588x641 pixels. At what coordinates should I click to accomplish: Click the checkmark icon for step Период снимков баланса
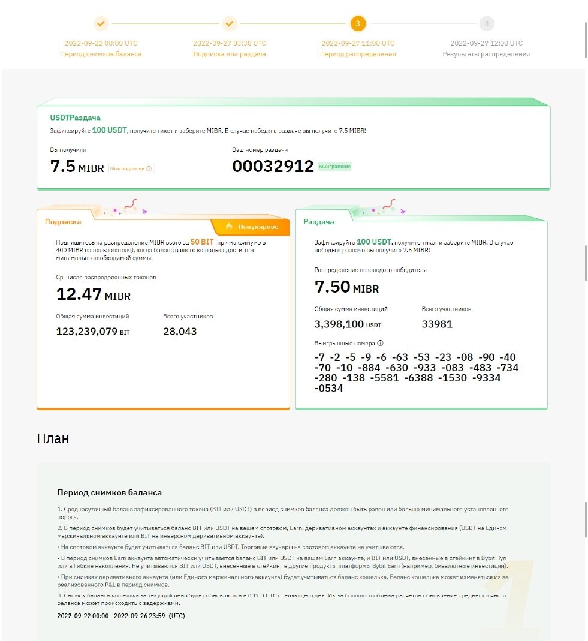[x=101, y=24]
